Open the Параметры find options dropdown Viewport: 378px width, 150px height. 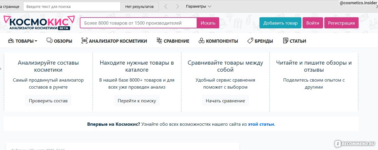(x=199, y=6)
